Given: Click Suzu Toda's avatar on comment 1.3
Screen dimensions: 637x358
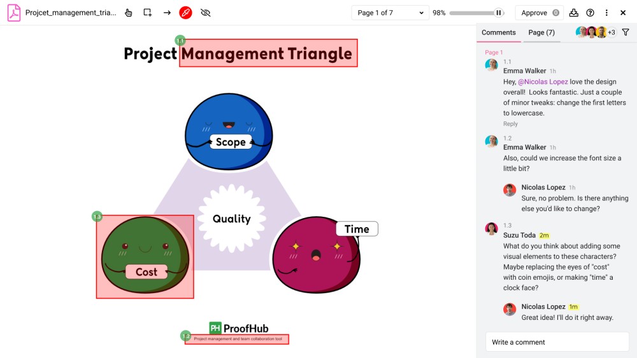Looking at the screenshot, I should 492,229.
